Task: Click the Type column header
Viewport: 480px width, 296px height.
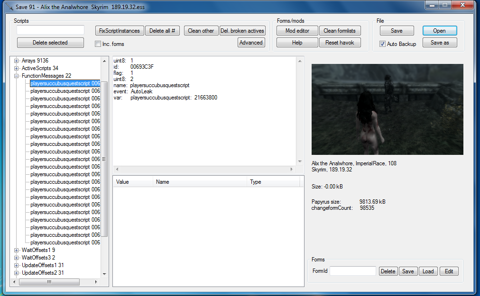Action: click(273, 182)
